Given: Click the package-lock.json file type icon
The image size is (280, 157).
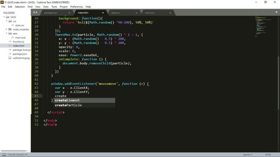Looking at the screenshot, I should 10,50.
